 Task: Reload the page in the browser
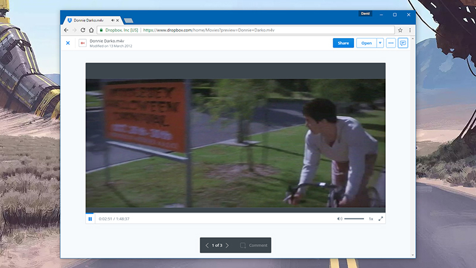(83, 30)
